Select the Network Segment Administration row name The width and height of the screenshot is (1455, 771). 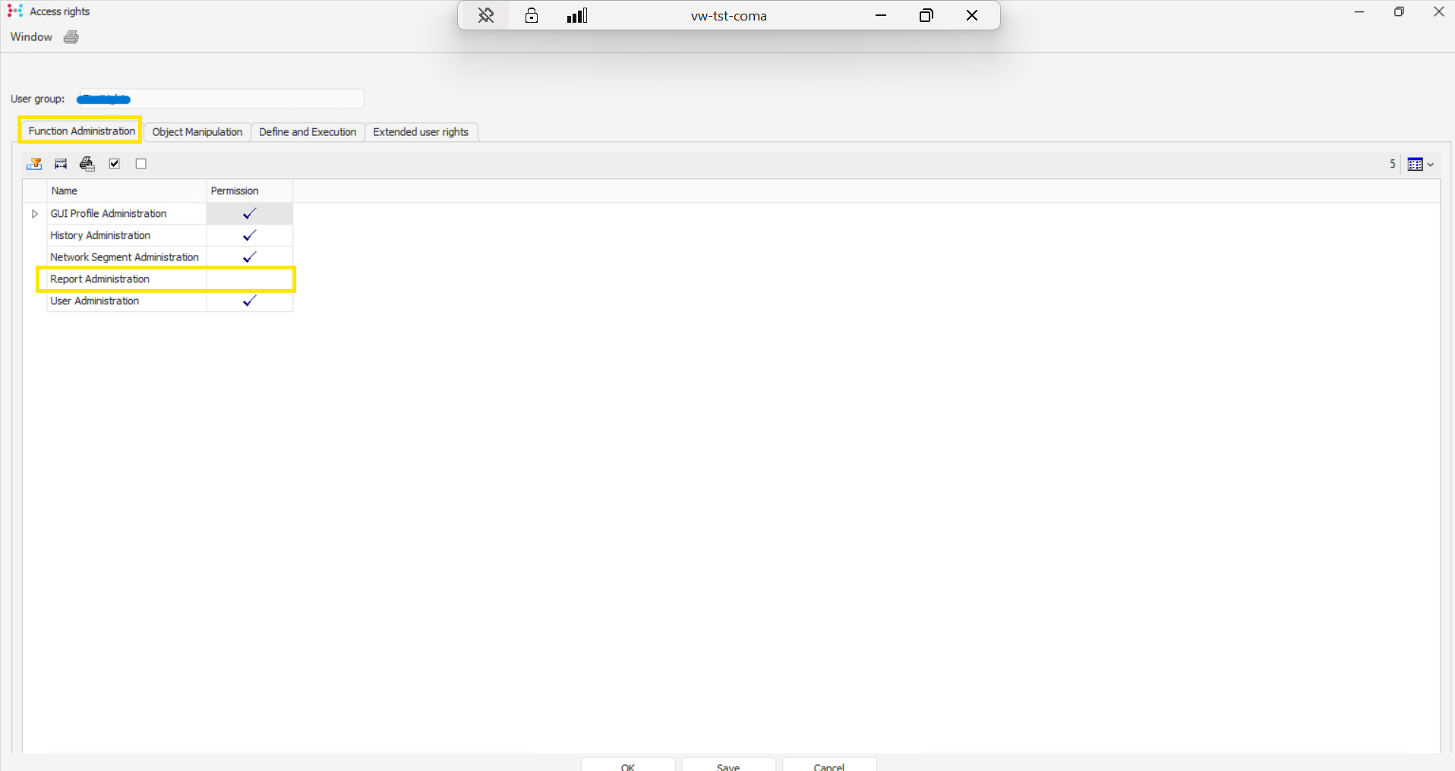(125, 257)
